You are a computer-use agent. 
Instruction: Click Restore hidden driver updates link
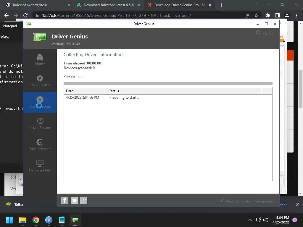click(x=248, y=201)
